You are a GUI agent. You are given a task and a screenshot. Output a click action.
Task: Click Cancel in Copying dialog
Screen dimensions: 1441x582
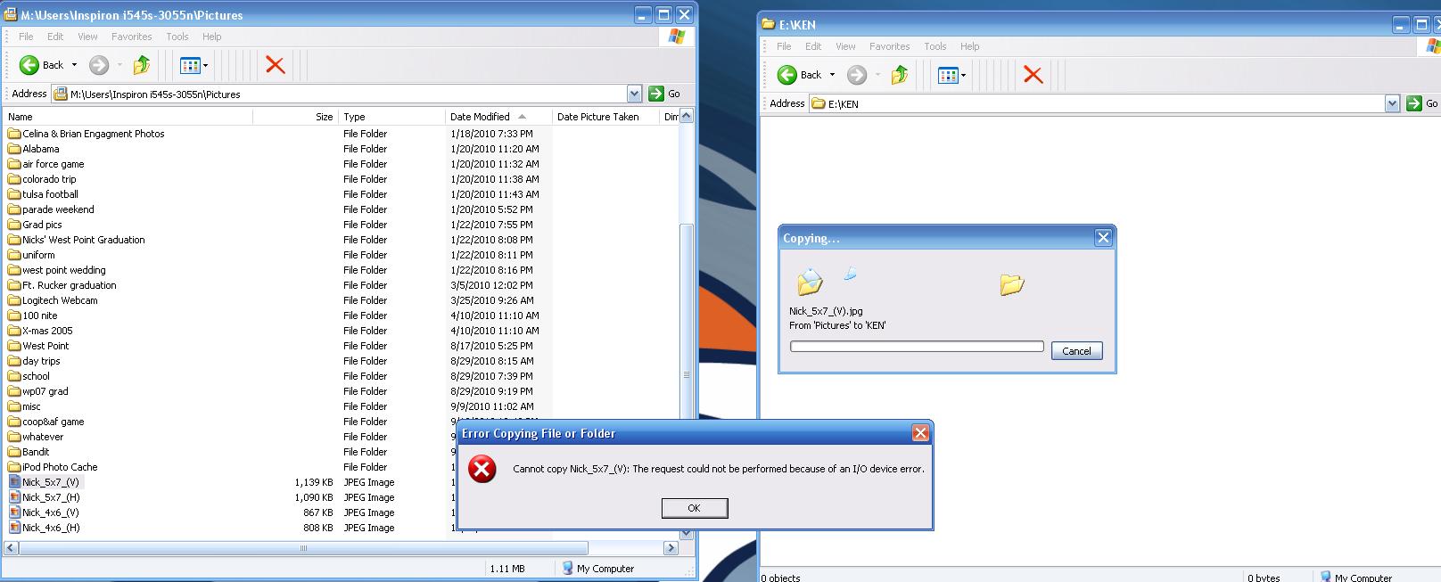tap(1076, 350)
